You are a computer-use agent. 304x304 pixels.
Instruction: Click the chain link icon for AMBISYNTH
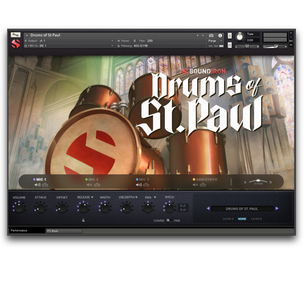coord(202,185)
